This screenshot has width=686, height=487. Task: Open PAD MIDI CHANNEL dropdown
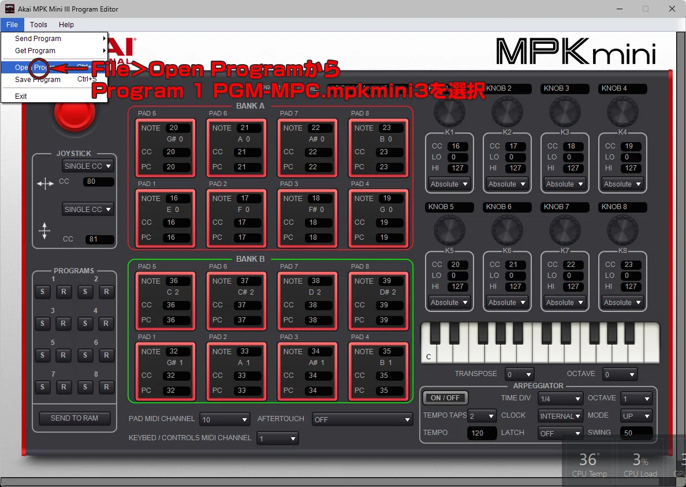[x=225, y=419]
